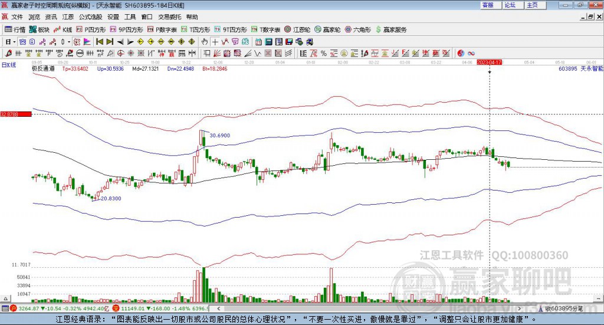
Task: Click the red 32.8788 price label
Action: coord(16,114)
